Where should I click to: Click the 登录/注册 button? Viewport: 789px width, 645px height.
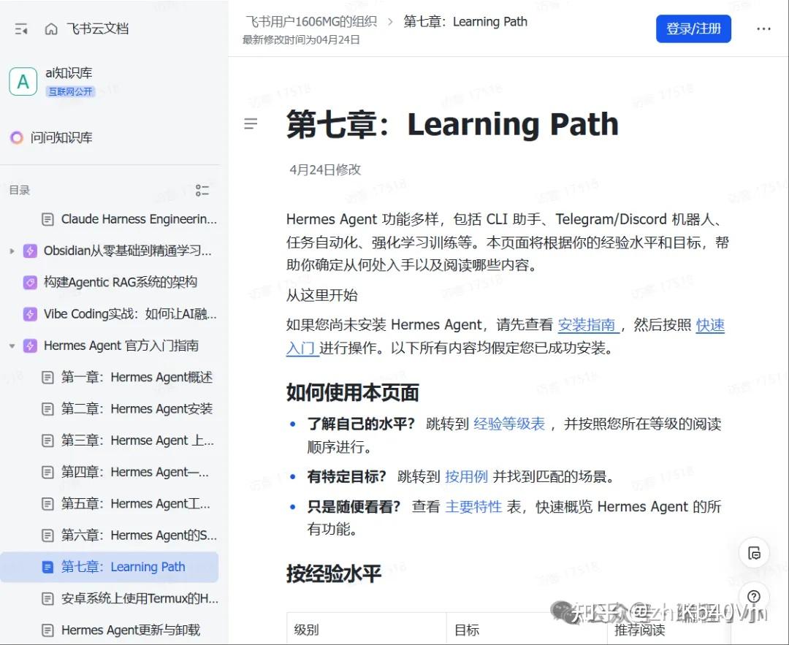[x=693, y=28]
